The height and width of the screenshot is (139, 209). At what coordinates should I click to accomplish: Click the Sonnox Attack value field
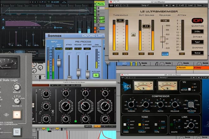pos(69,49)
